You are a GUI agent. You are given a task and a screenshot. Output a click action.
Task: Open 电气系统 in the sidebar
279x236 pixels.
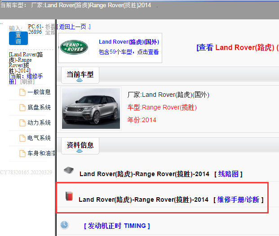tap(39, 138)
